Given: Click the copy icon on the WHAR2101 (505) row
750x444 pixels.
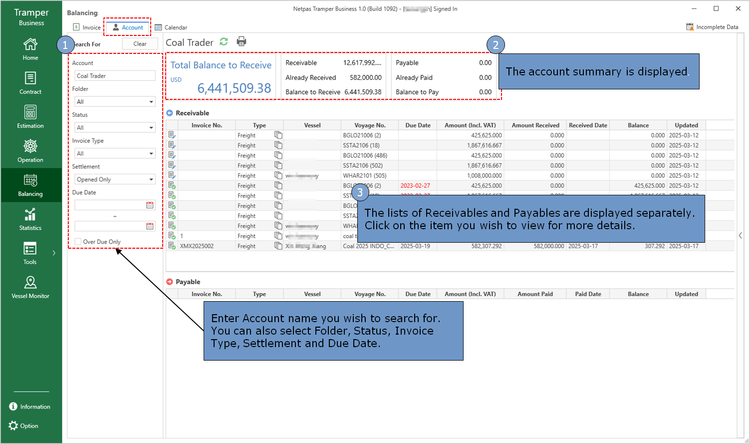Looking at the screenshot, I should click(x=278, y=175).
